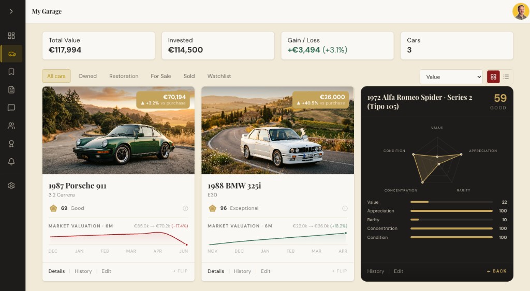Image resolution: width=530 pixels, height=291 pixels.
Task: Expand the sidebar with the chevron arrow
Action: 11,11
